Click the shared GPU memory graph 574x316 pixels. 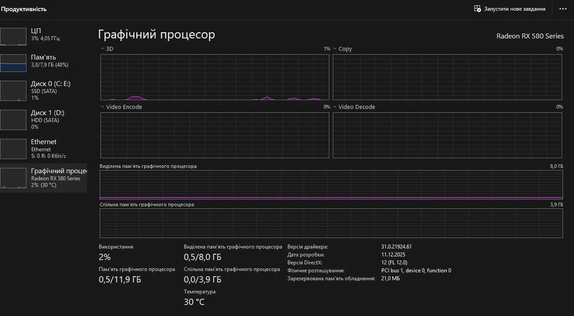(x=331, y=223)
